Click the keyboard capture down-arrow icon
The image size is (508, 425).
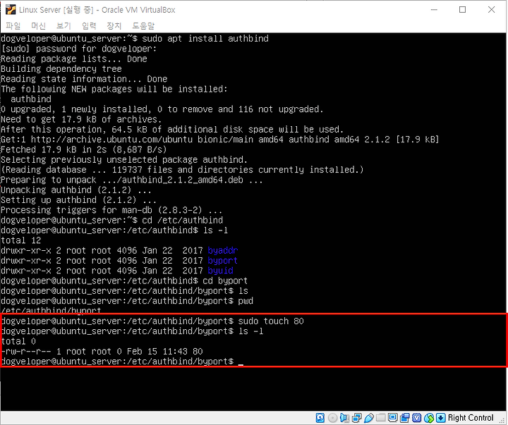[x=440, y=418]
